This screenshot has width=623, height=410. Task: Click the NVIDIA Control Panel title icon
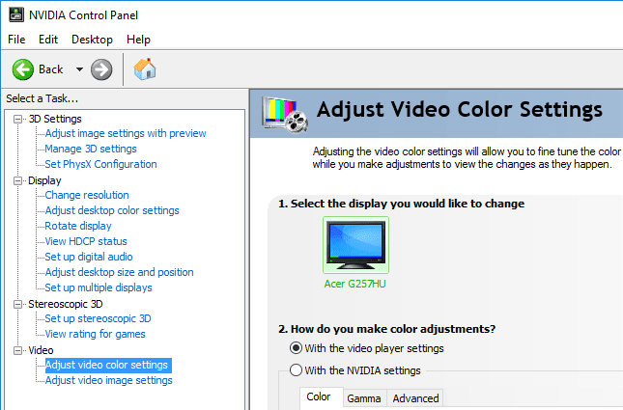16,14
